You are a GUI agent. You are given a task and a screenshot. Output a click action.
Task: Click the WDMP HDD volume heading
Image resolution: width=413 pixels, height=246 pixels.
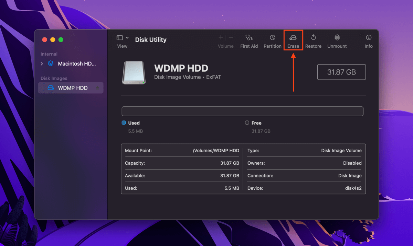click(x=181, y=68)
